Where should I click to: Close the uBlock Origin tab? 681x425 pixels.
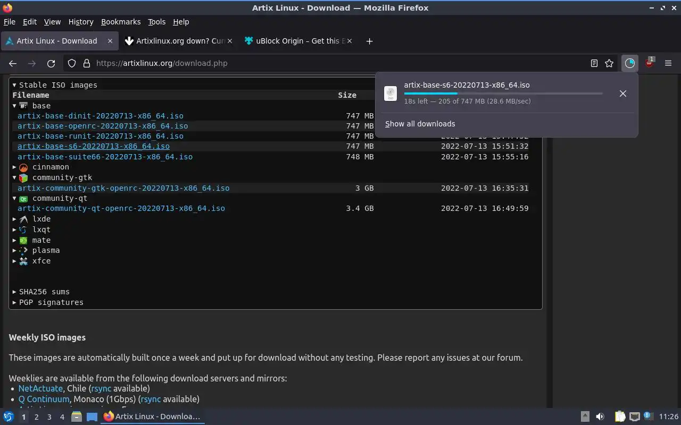[350, 41]
